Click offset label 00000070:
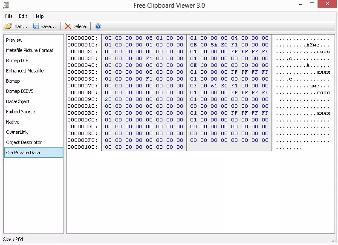 tap(82, 86)
